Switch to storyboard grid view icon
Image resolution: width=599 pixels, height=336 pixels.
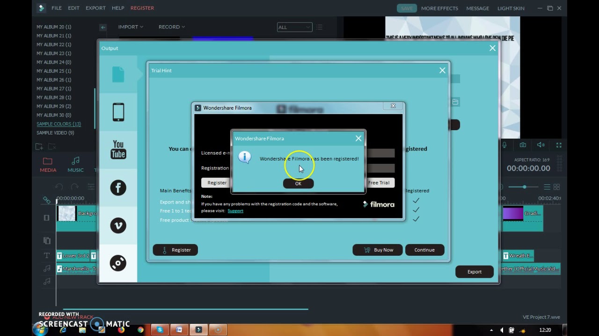556,187
